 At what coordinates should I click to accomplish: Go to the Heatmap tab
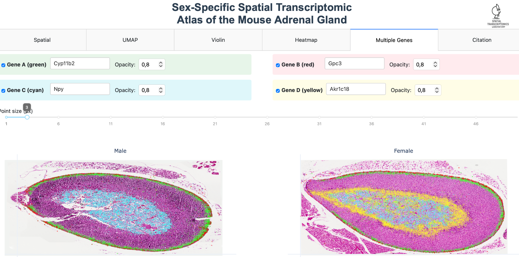(x=306, y=40)
